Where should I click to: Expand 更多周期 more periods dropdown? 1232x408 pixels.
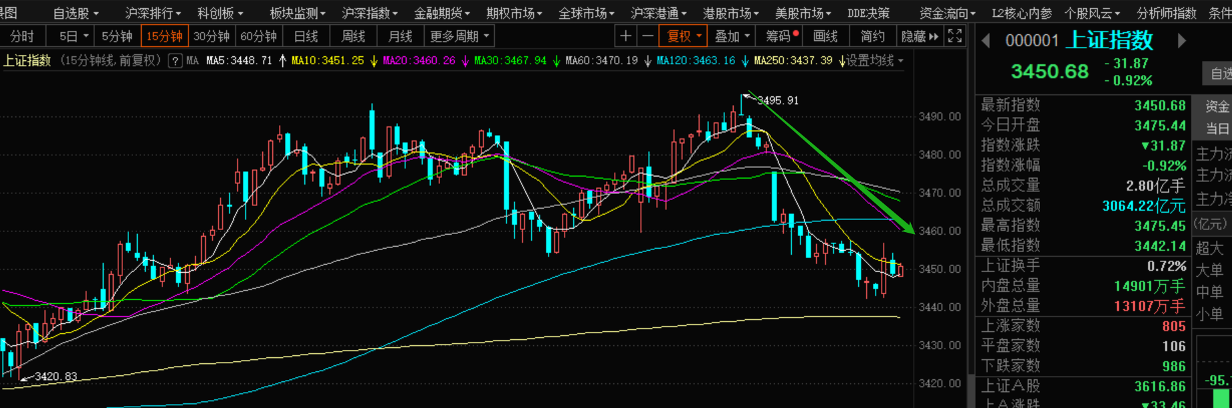(x=459, y=36)
